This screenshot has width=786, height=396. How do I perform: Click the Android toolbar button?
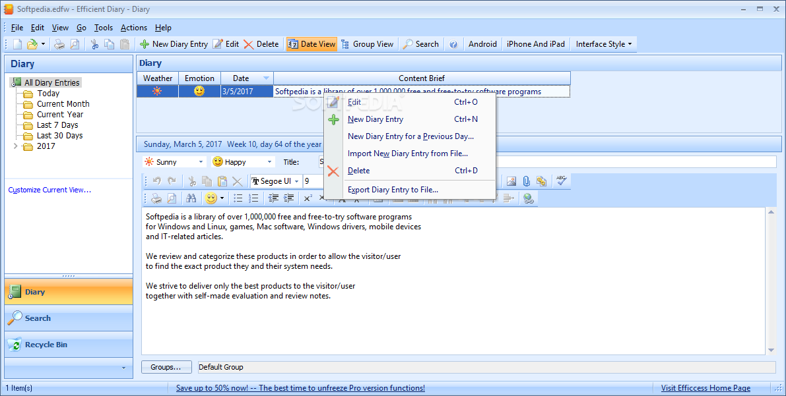point(482,44)
